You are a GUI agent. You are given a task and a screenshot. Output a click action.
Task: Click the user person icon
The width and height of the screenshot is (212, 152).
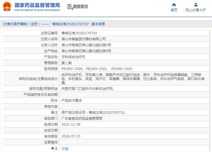(x=196, y=5)
